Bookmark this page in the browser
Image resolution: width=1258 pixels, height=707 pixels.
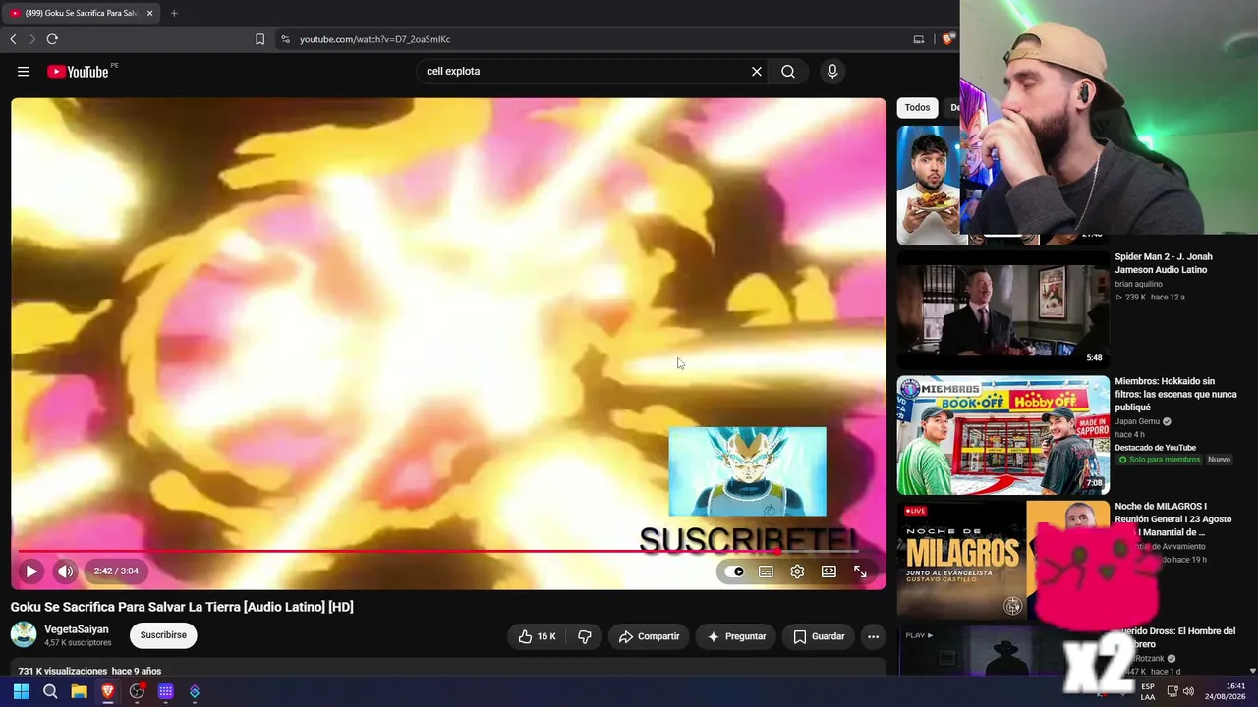[259, 39]
